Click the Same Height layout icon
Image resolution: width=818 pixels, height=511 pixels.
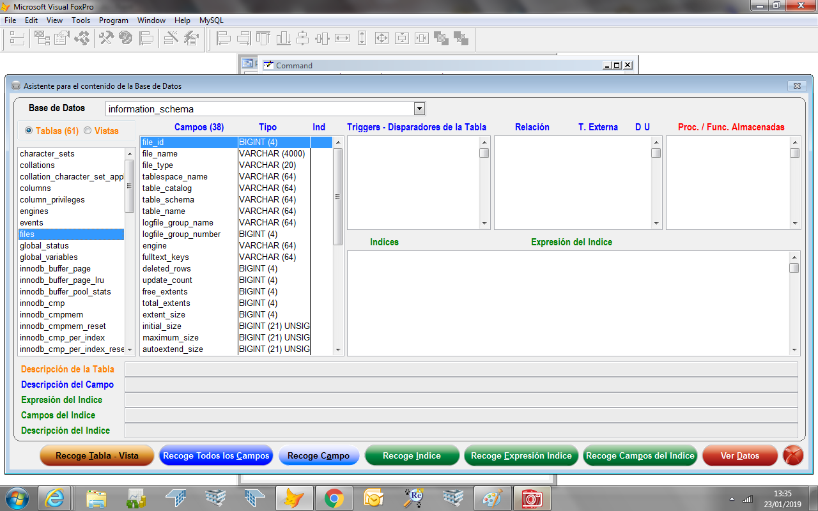pyautogui.click(x=362, y=38)
